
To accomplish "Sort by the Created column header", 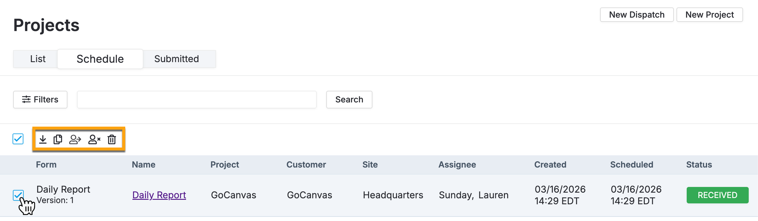I will tap(550, 165).
